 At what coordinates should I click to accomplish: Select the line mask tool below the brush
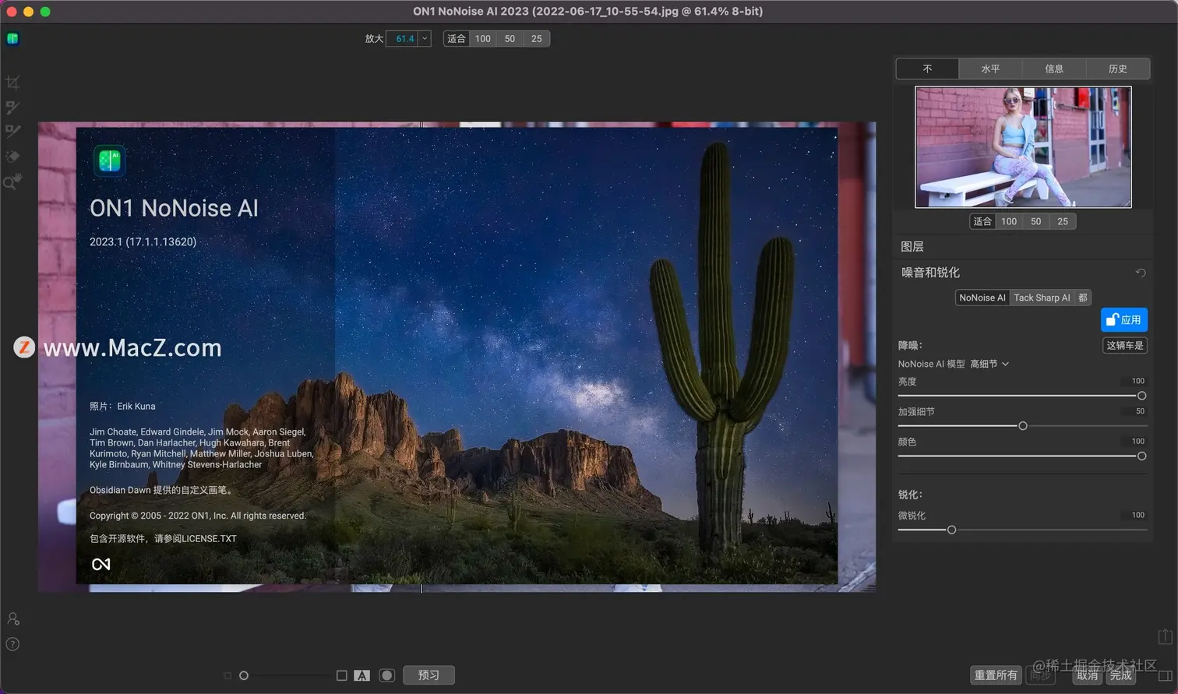[x=12, y=132]
